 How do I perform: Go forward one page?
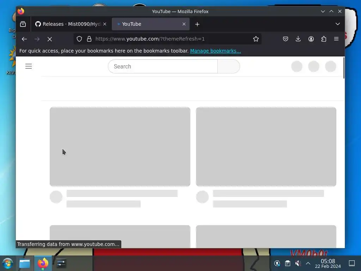37,39
